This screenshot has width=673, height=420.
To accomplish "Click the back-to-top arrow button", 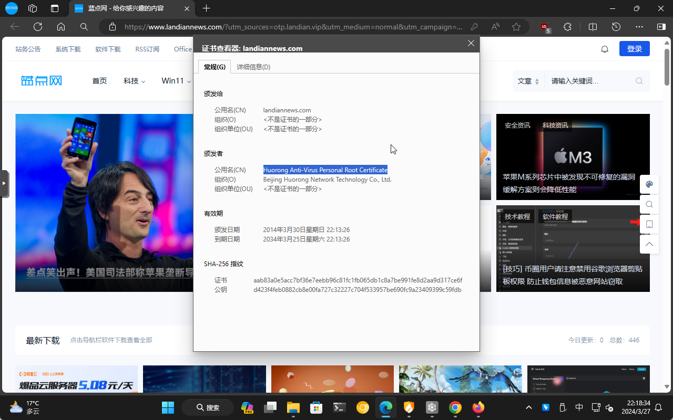I will tap(649, 244).
